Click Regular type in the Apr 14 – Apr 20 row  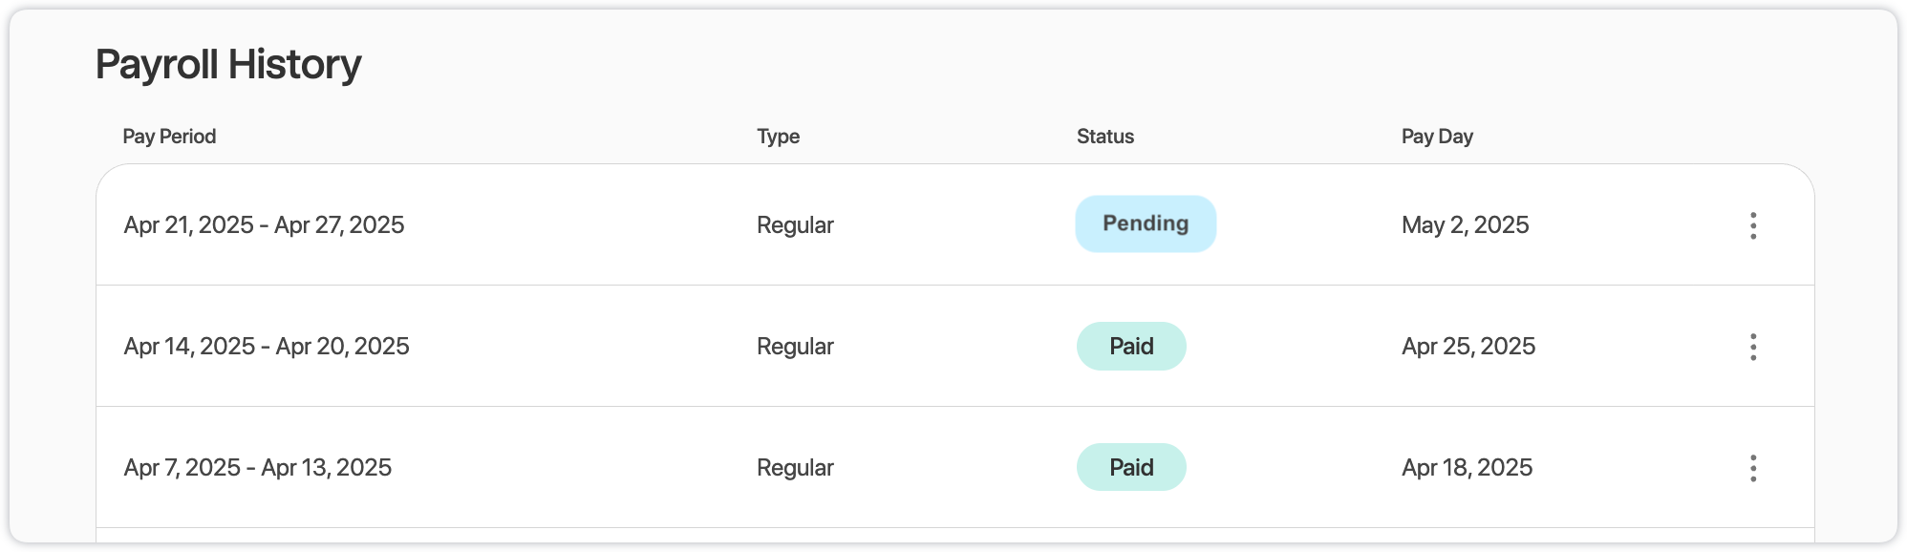795,347
